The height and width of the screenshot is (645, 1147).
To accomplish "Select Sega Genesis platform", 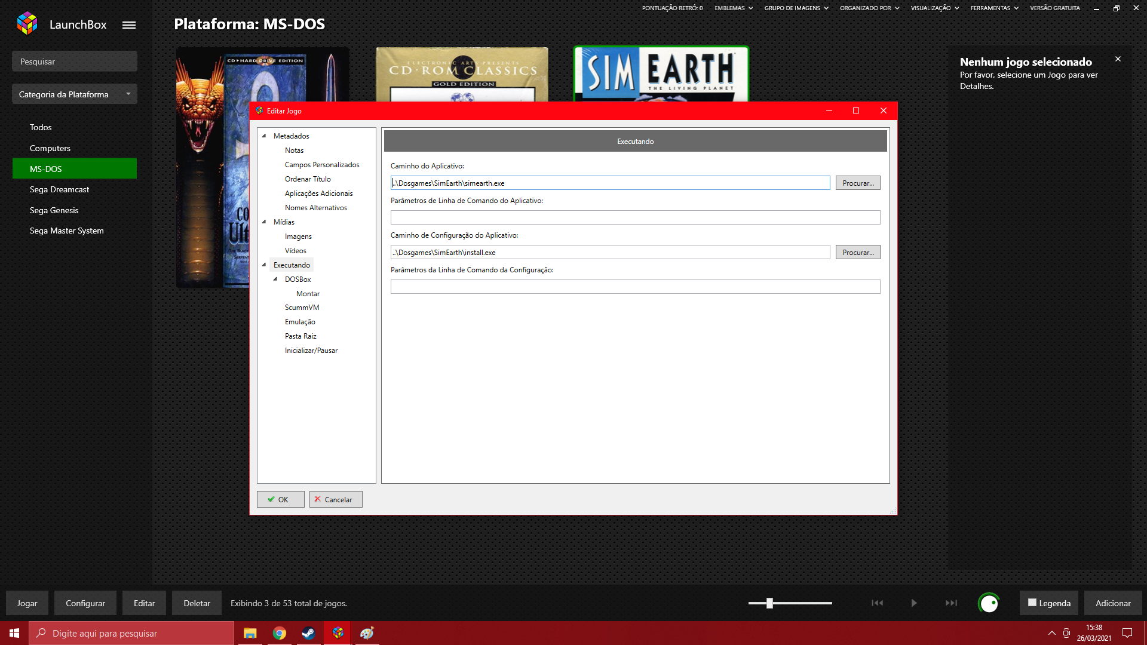I will (x=75, y=210).
